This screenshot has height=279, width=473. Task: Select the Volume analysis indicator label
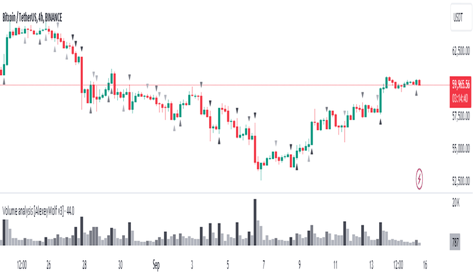(38, 211)
